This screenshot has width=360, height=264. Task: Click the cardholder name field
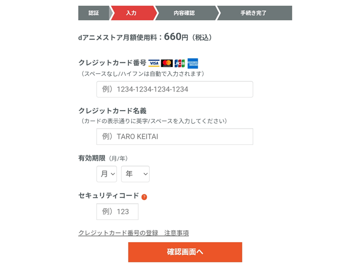tap(175, 137)
